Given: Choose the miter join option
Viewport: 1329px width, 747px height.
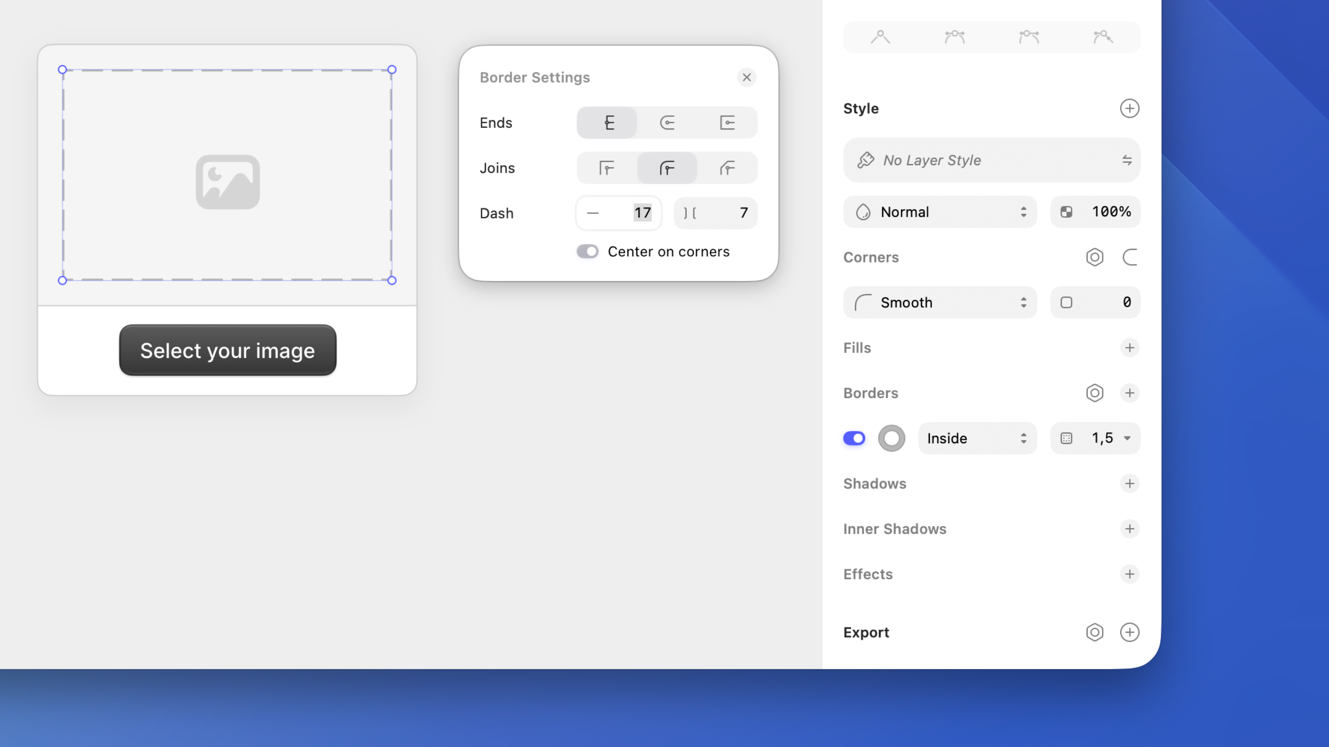Looking at the screenshot, I should 607,167.
